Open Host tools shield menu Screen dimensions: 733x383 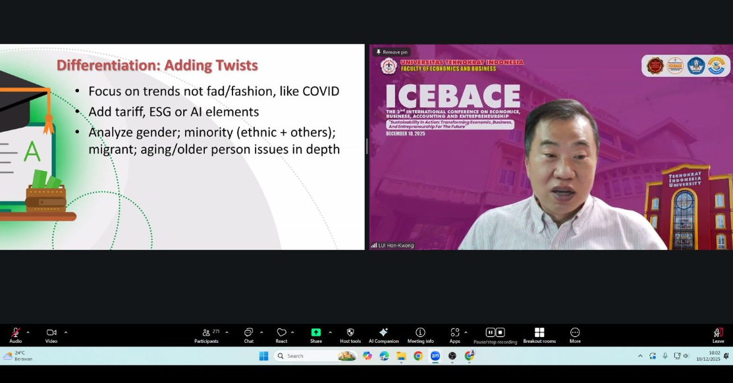350,333
